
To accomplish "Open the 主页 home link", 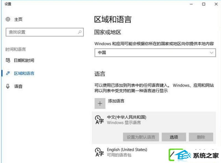I will (x=18, y=19).
